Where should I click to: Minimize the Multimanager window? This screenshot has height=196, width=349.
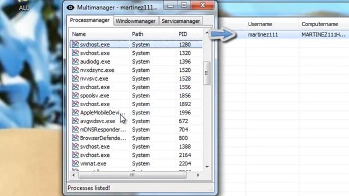pyautogui.click(x=171, y=5)
